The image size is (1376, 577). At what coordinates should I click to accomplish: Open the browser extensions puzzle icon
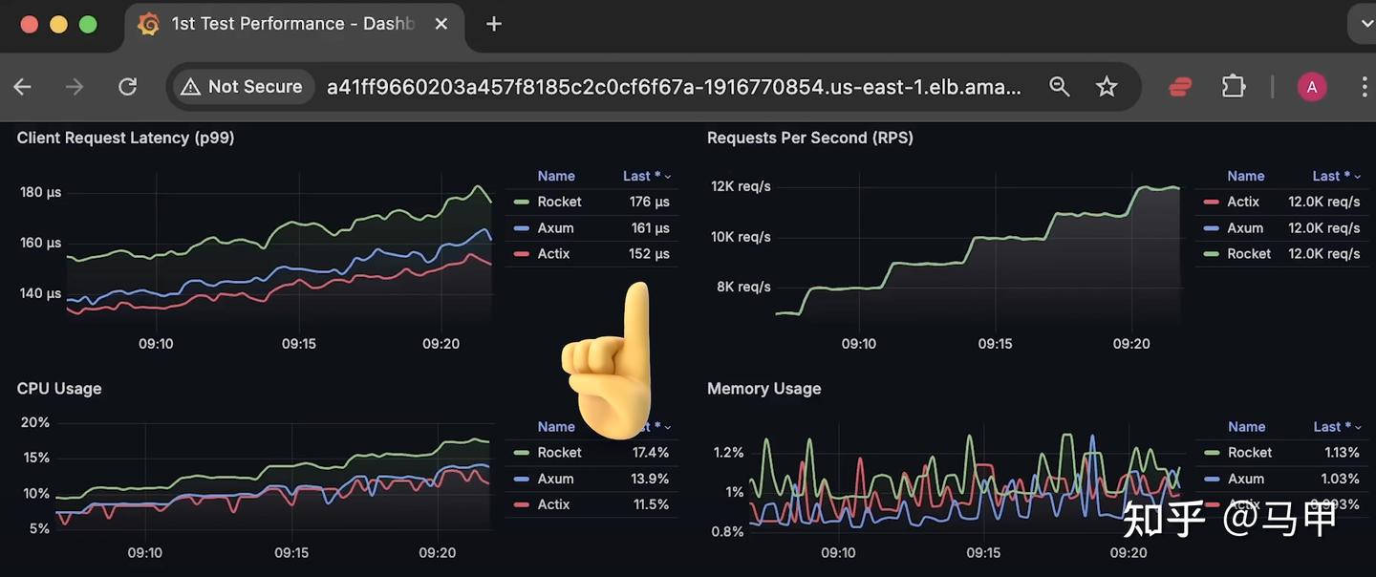tap(1234, 87)
